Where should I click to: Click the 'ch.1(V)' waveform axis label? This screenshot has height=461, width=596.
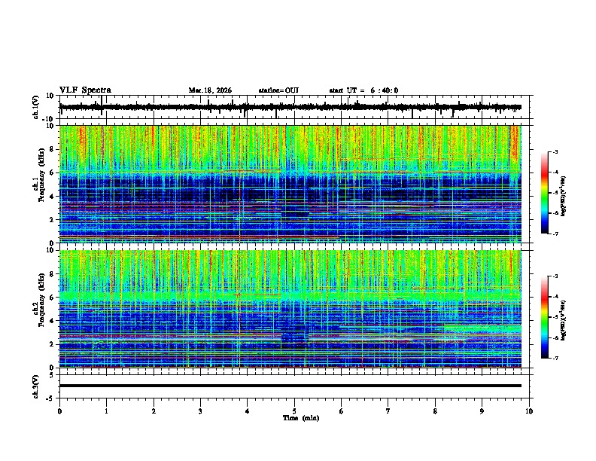click(x=36, y=107)
